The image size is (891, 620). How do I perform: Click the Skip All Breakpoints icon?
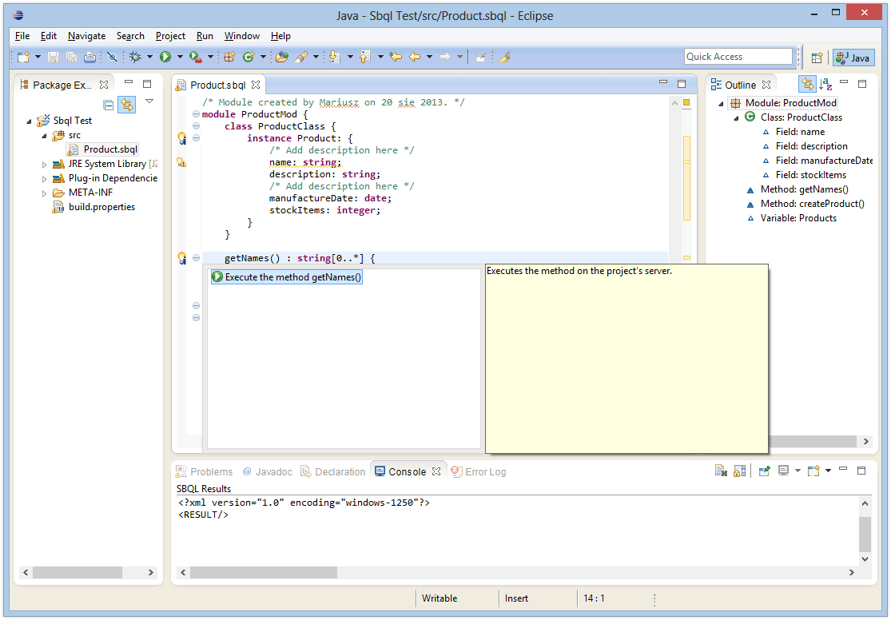(x=112, y=57)
